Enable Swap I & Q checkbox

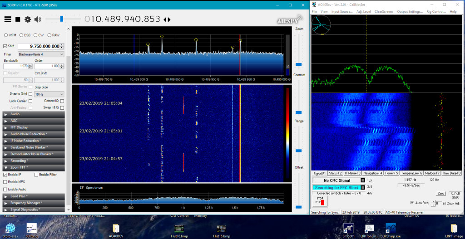click(x=62, y=108)
